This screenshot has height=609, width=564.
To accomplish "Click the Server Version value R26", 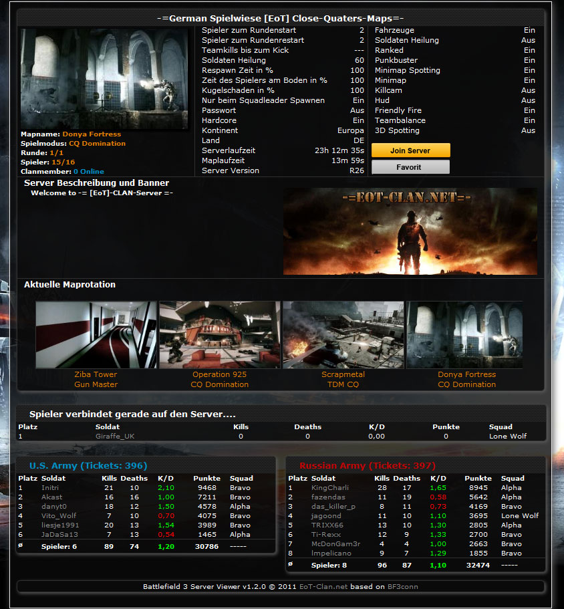I will [357, 170].
